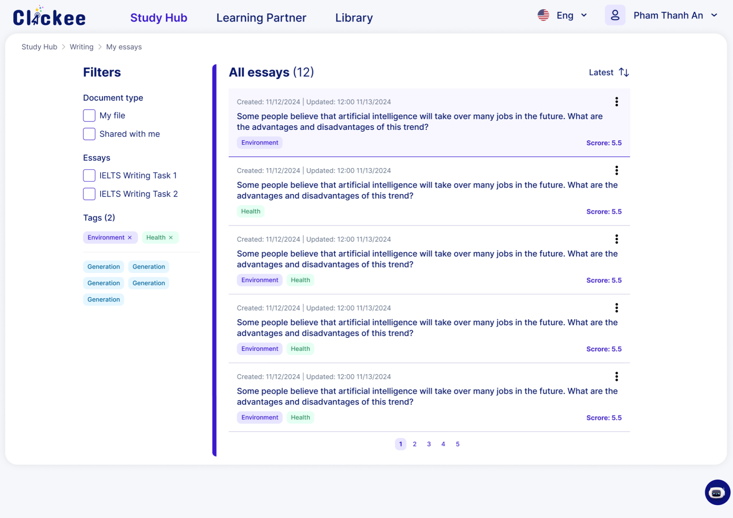
Task: Check the Shared with me checkbox
Action: pos(89,134)
